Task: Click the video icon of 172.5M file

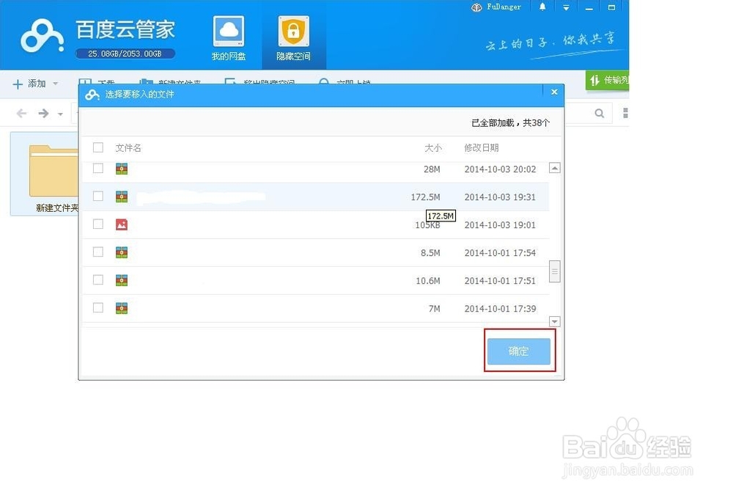Action: click(122, 197)
